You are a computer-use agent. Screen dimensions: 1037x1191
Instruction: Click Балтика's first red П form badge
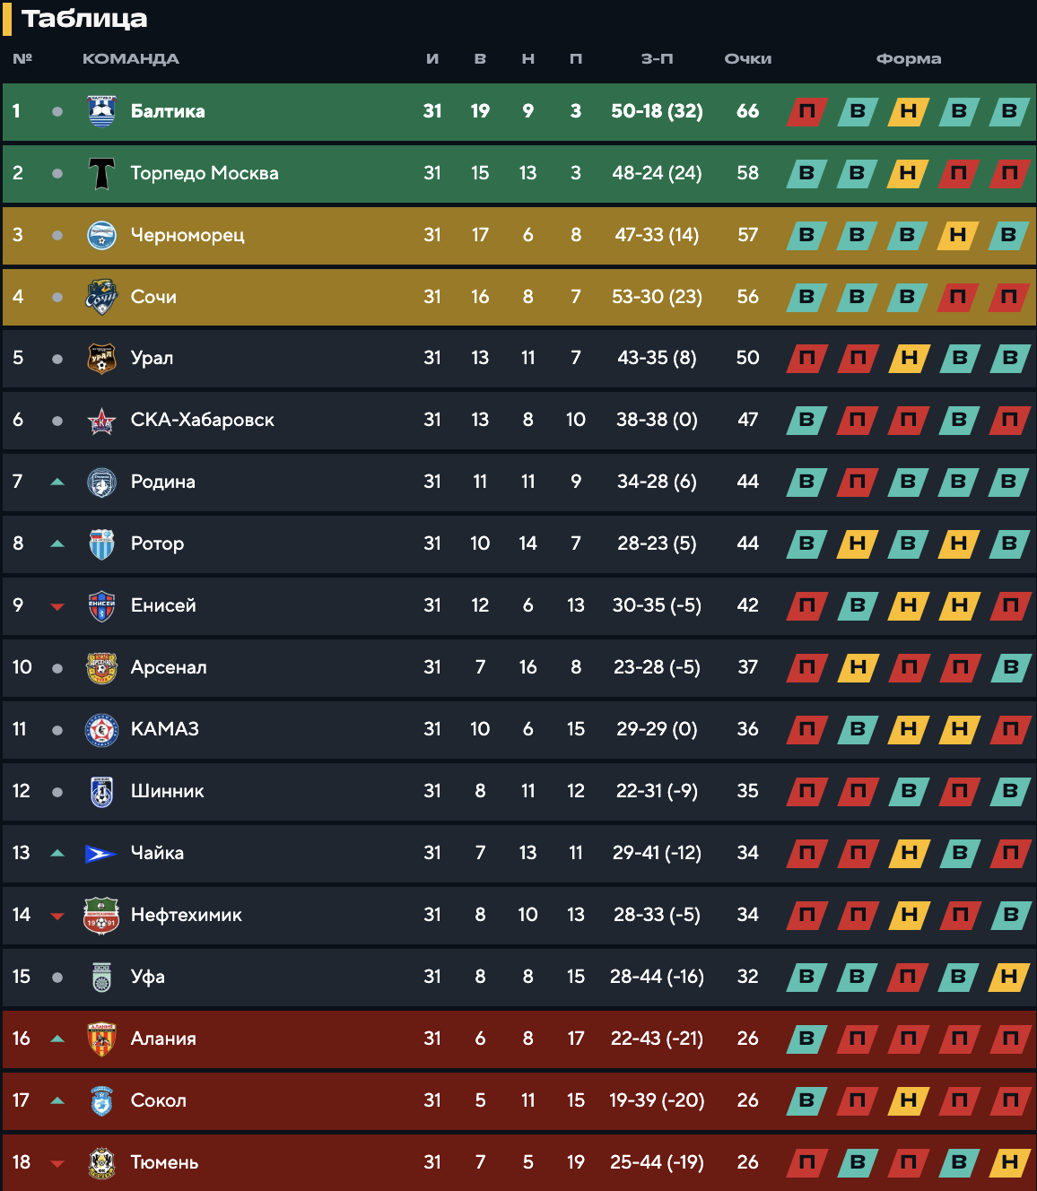[x=806, y=111]
